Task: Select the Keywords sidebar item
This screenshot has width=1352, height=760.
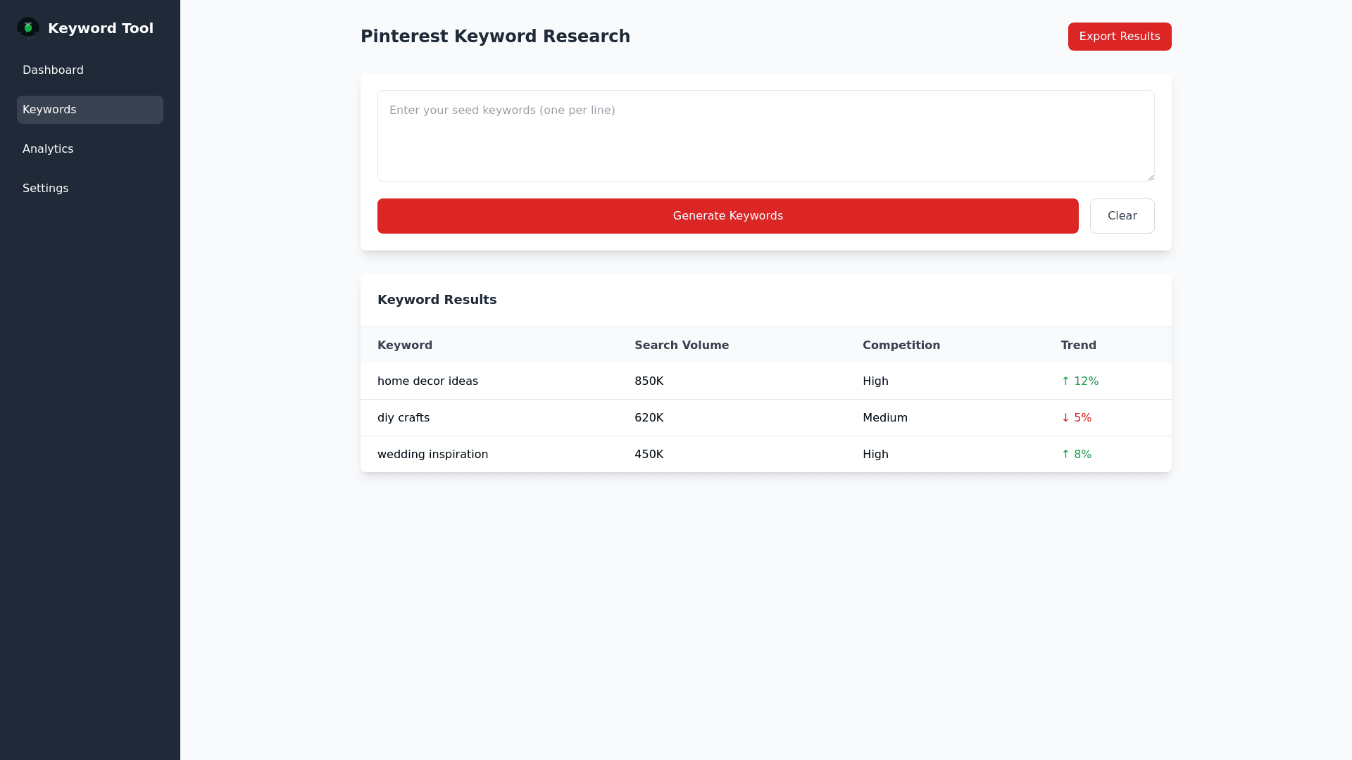Action: point(89,110)
